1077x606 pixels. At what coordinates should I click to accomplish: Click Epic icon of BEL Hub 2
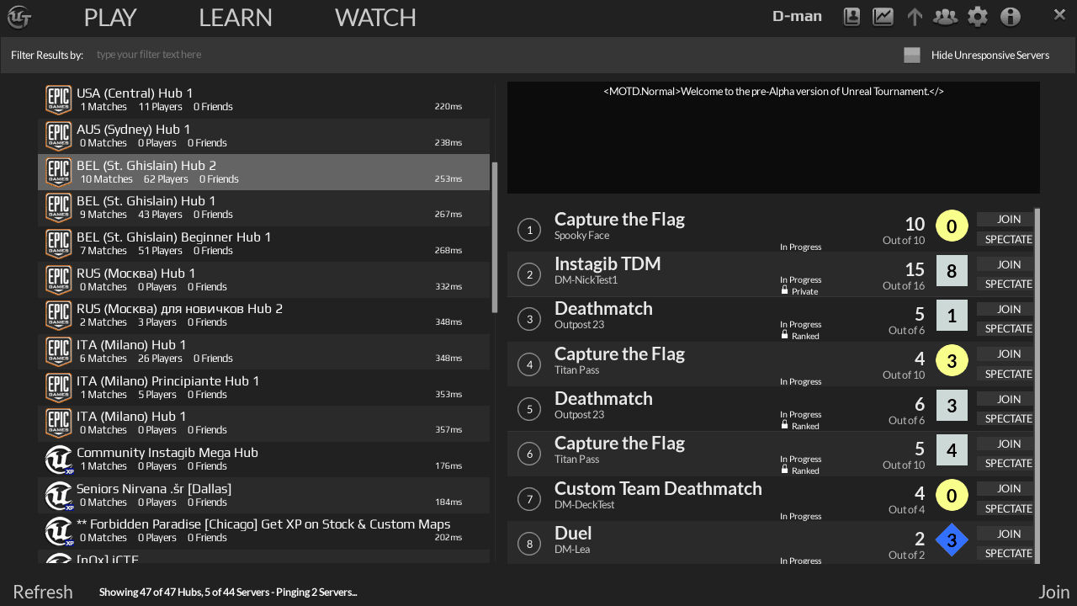(58, 172)
